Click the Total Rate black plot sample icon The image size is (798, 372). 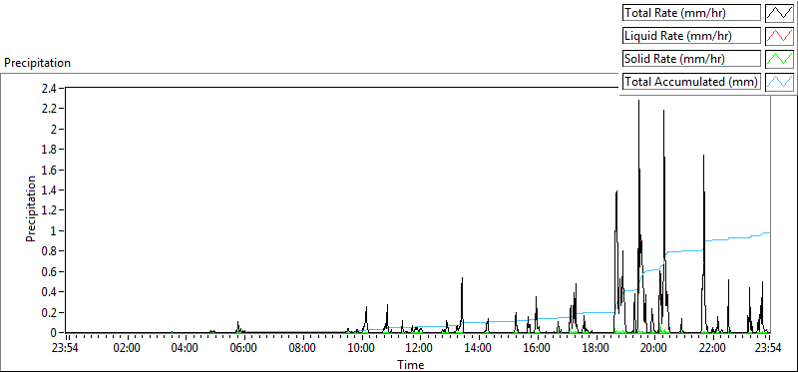[x=780, y=13]
